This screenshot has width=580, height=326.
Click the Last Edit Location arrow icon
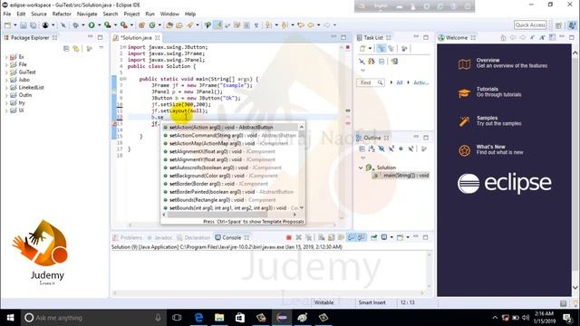[x=301, y=25]
